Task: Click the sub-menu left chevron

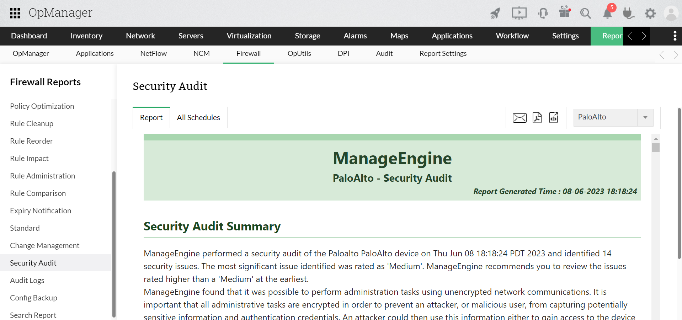Action: click(x=662, y=55)
